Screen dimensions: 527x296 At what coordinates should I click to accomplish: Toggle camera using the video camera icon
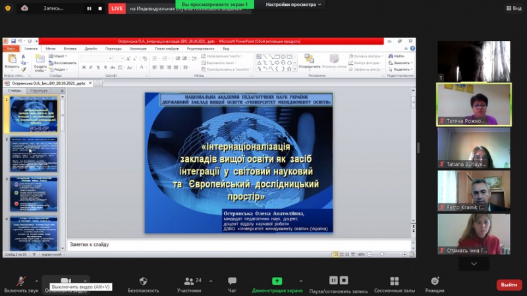point(65,281)
